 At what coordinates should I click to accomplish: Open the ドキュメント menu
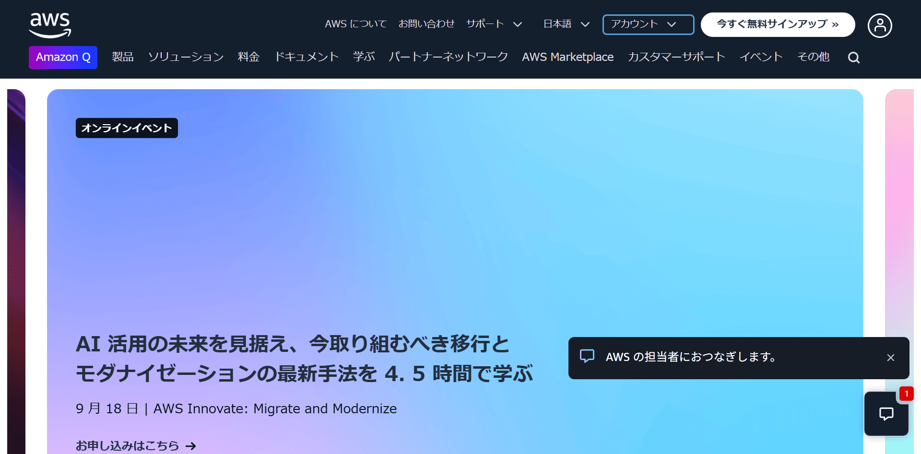(x=307, y=57)
